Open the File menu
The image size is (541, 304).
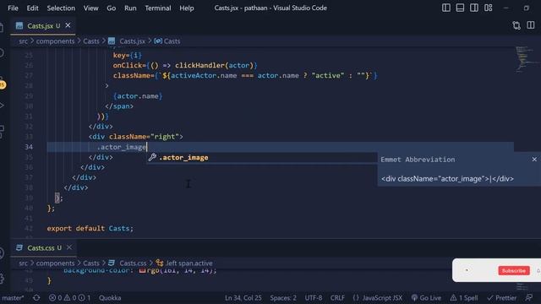click(13, 8)
